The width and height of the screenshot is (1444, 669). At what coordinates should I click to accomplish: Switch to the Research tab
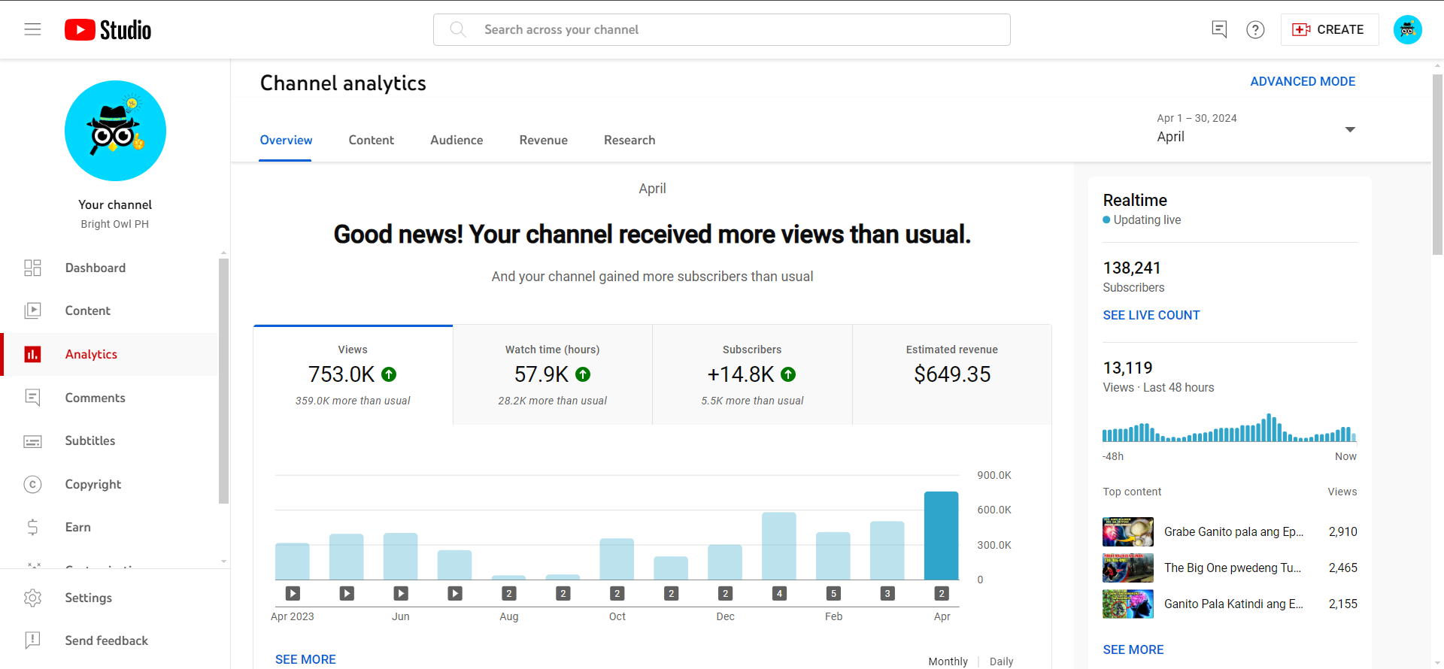629,140
